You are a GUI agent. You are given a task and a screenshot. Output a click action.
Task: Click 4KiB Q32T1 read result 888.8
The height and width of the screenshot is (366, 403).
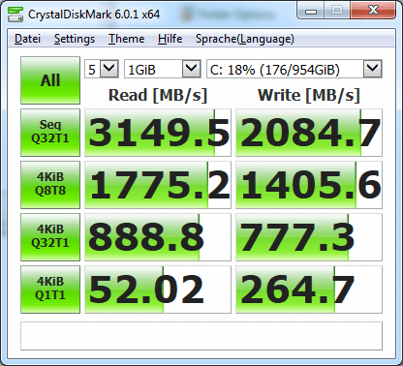coord(158,237)
